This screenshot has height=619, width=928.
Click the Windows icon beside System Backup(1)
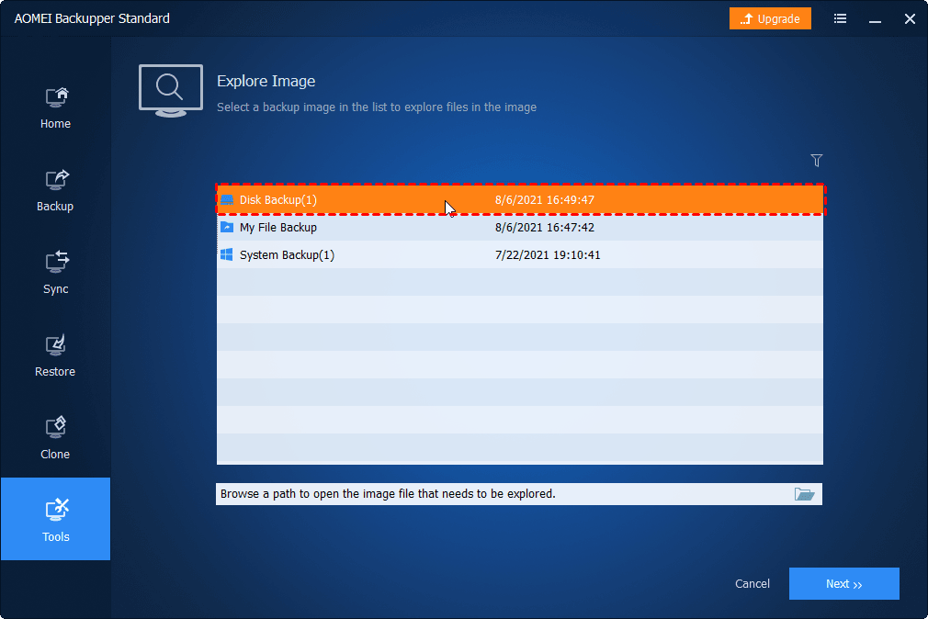[x=227, y=255]
